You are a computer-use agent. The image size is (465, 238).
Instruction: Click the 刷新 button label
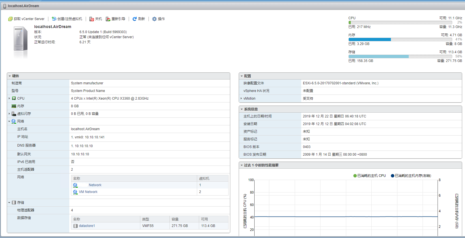pos(142,19)
